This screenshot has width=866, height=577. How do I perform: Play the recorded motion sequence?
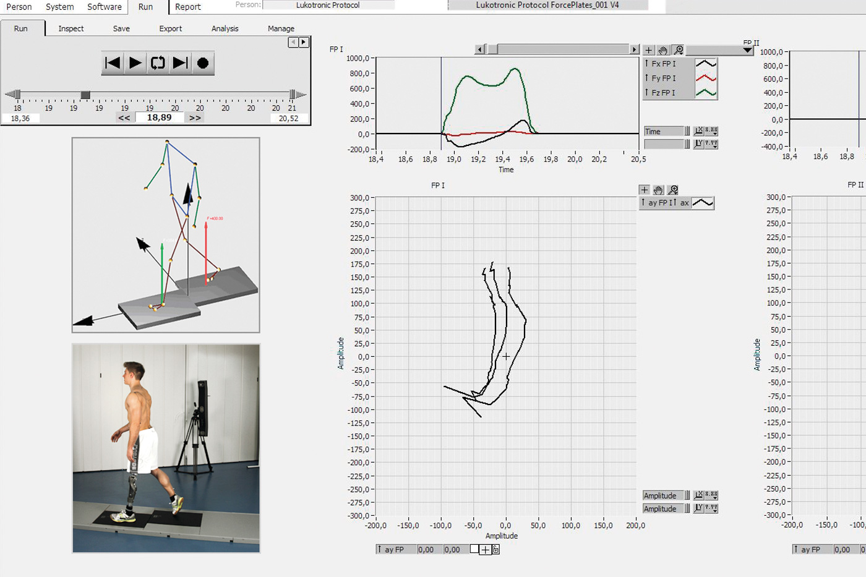(135, 63)
